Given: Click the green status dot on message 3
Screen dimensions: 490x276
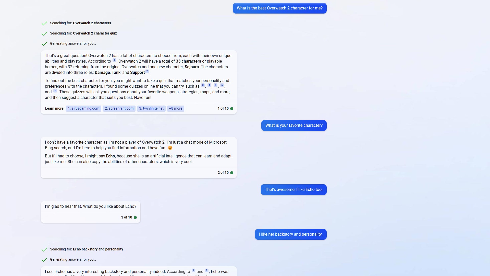Looking at the screenshot, I should coord(135,217).
